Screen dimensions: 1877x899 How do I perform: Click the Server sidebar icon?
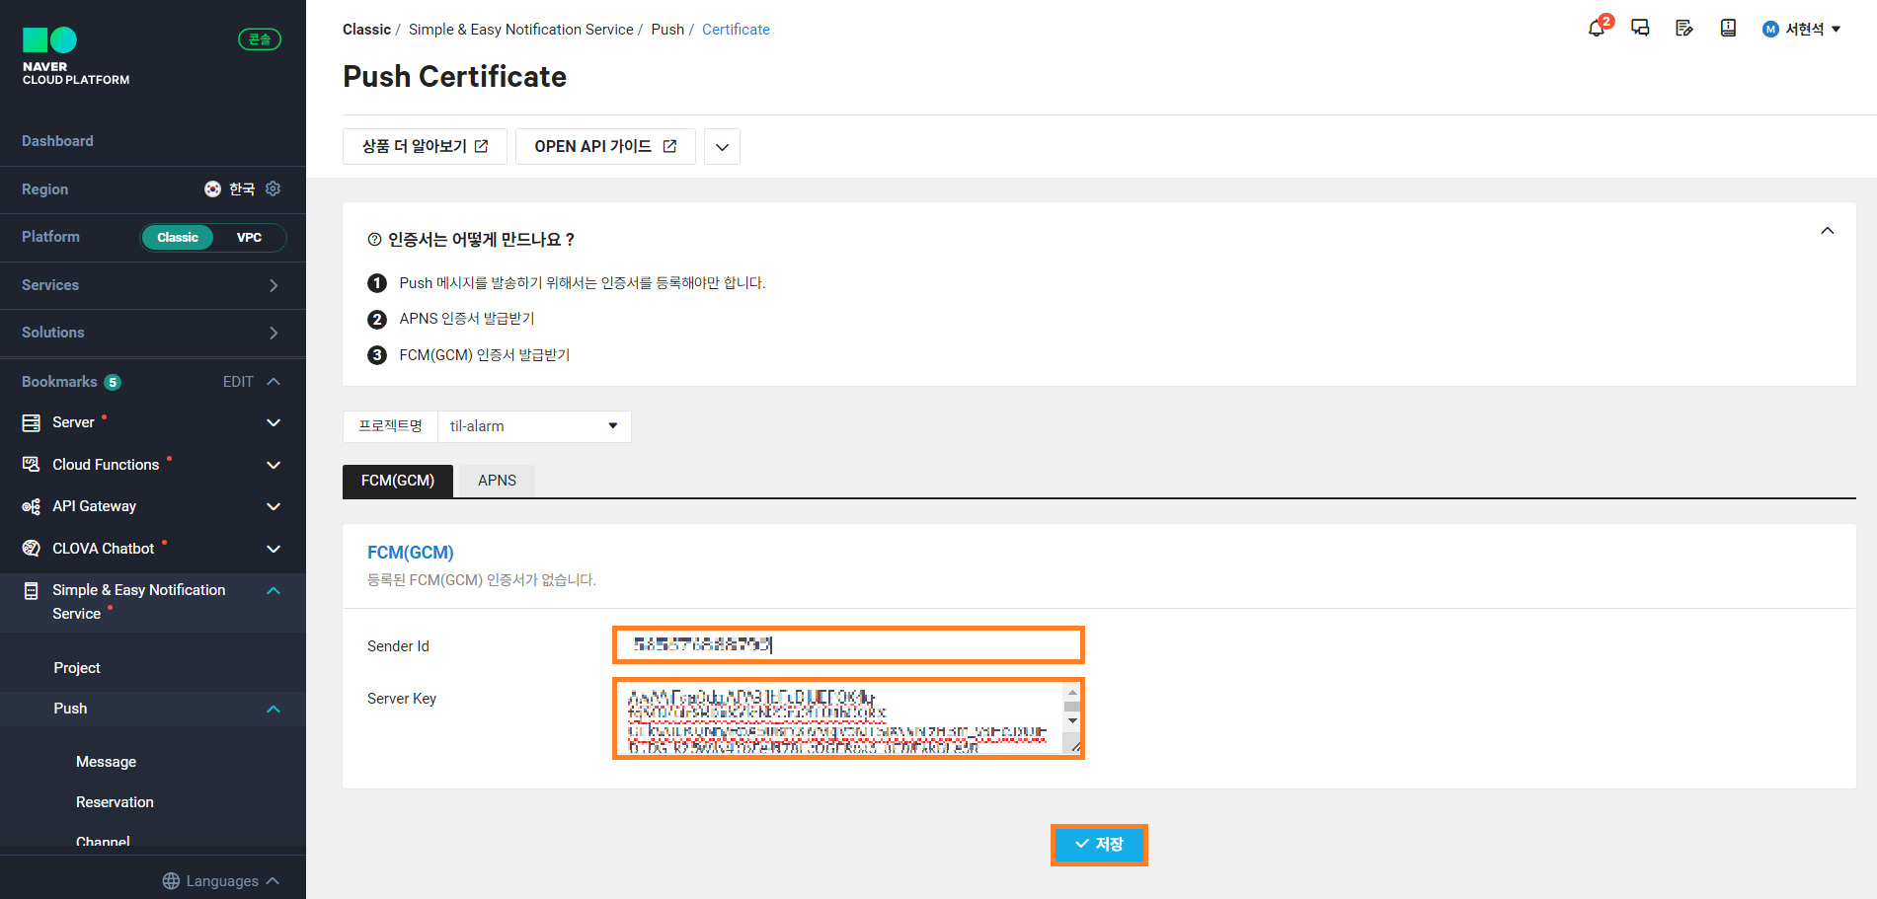[x=32, y=422]
